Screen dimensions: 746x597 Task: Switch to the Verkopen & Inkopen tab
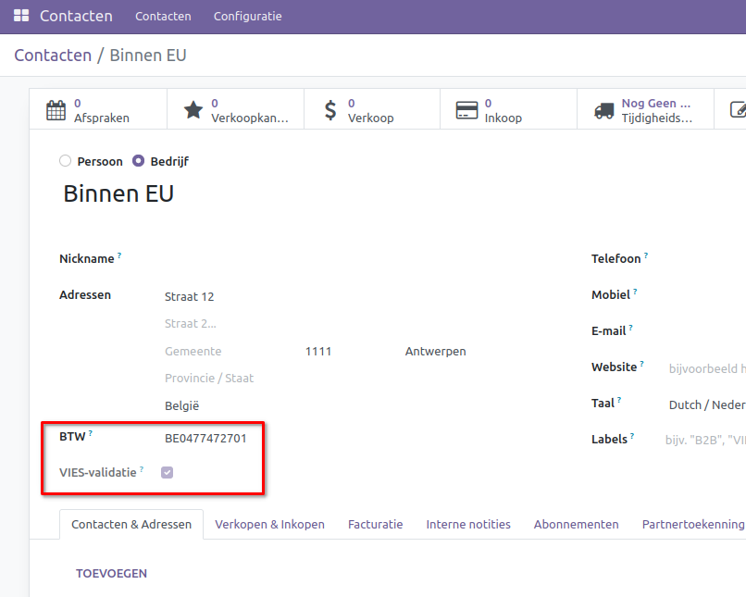pyautogui.click(x=269, y=524)
